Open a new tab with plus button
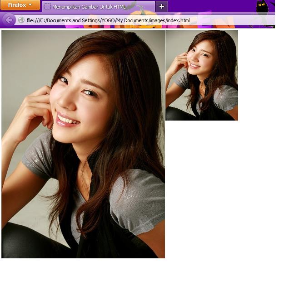The width and height of the screenshot is (289, 281). (x=162, y=6)
